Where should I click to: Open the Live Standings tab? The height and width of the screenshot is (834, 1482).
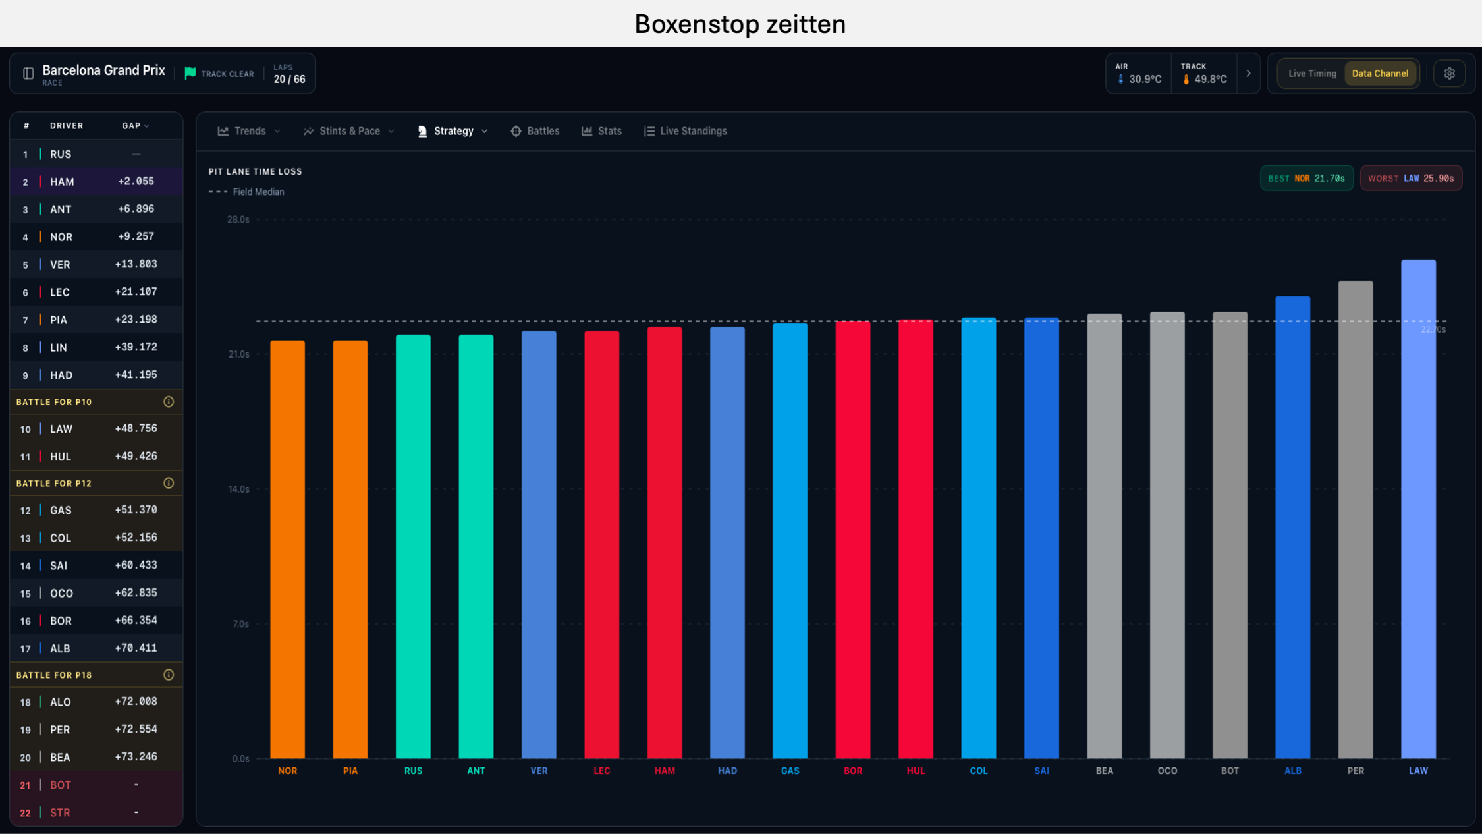point(685,131)
